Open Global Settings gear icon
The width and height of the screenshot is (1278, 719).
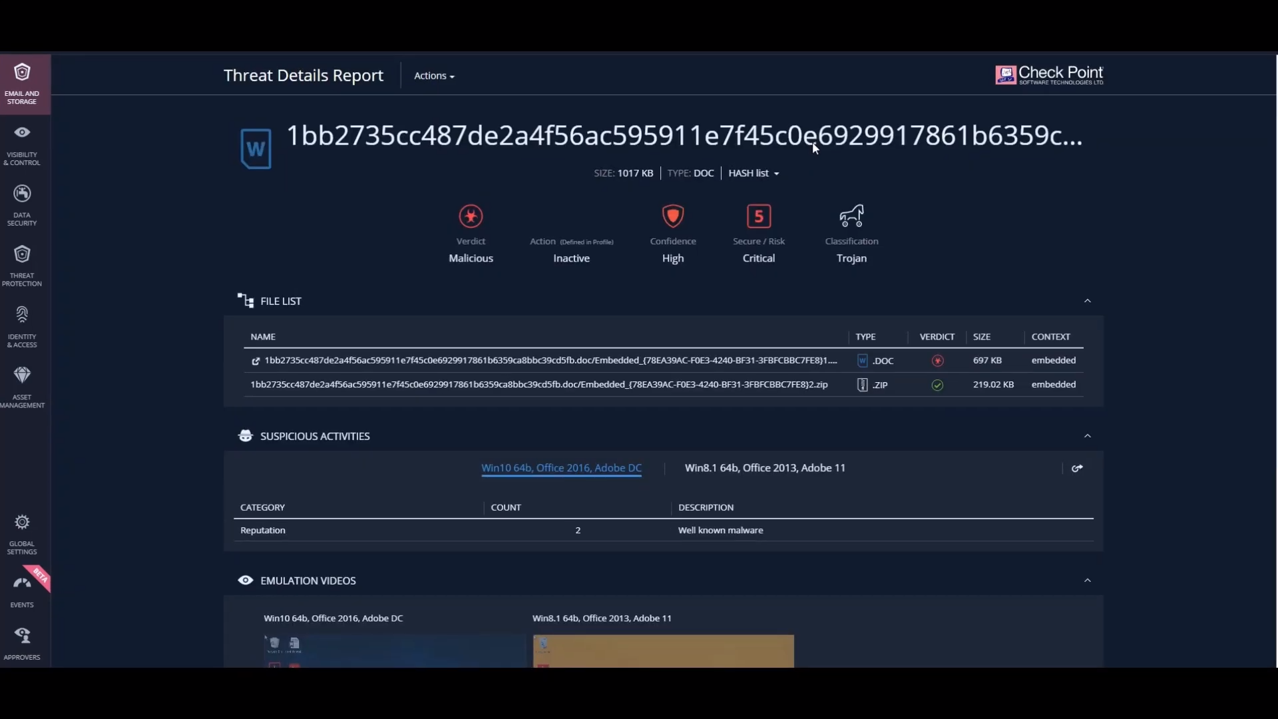click(x=22, y=523)
